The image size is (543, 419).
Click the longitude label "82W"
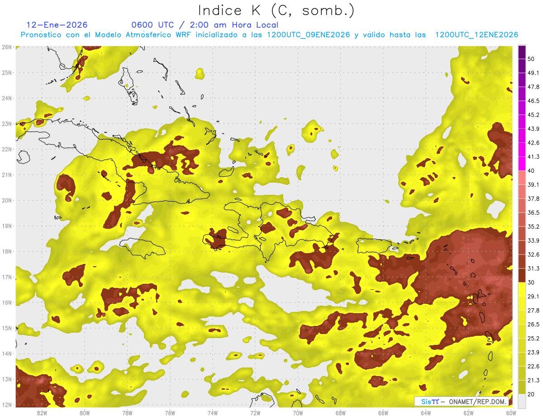tap(42, 413)
